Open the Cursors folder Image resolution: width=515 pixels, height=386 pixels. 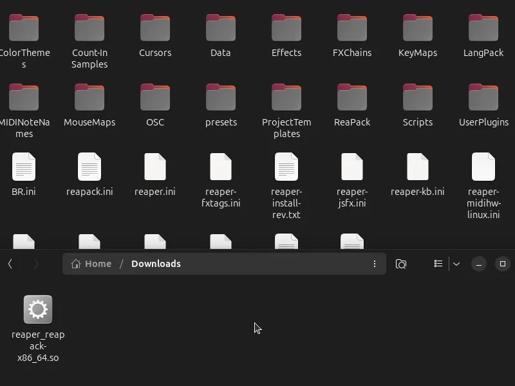click(x=155, y=28)
